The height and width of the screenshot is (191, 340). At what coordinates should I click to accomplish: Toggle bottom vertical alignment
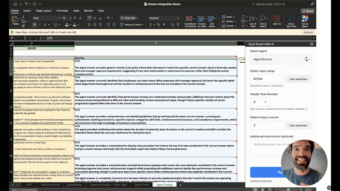point(100,18)
